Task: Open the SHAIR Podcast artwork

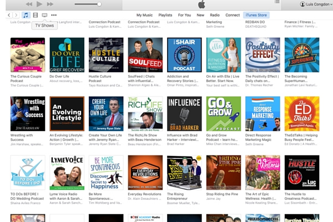Action: pos(184,55)
